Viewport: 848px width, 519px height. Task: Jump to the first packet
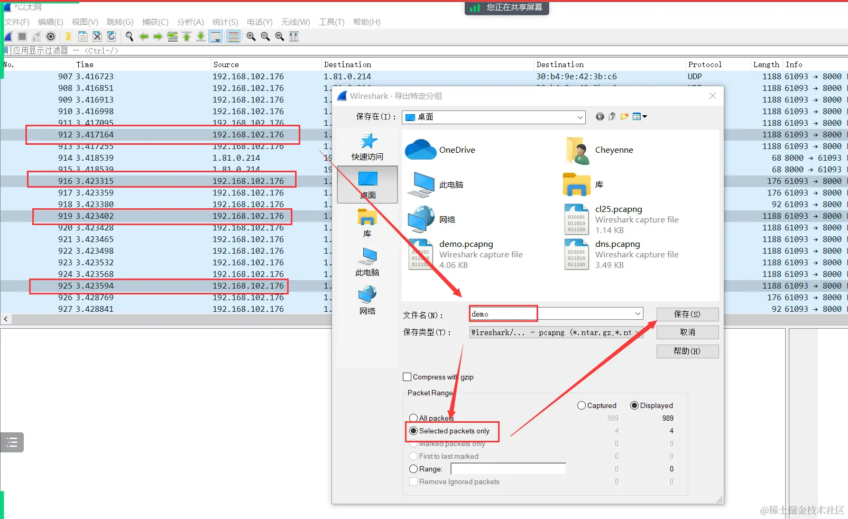tap(187, 36)
